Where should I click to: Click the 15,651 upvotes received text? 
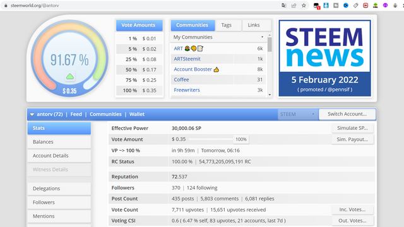238,210
